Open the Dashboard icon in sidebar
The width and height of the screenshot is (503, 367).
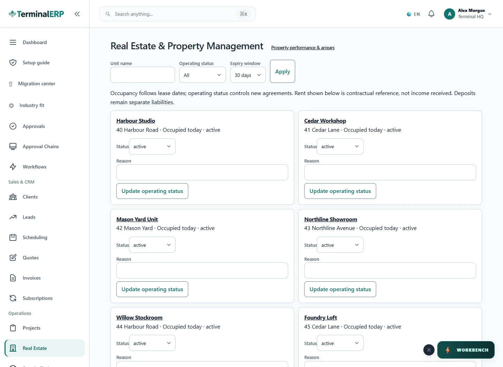13,42
